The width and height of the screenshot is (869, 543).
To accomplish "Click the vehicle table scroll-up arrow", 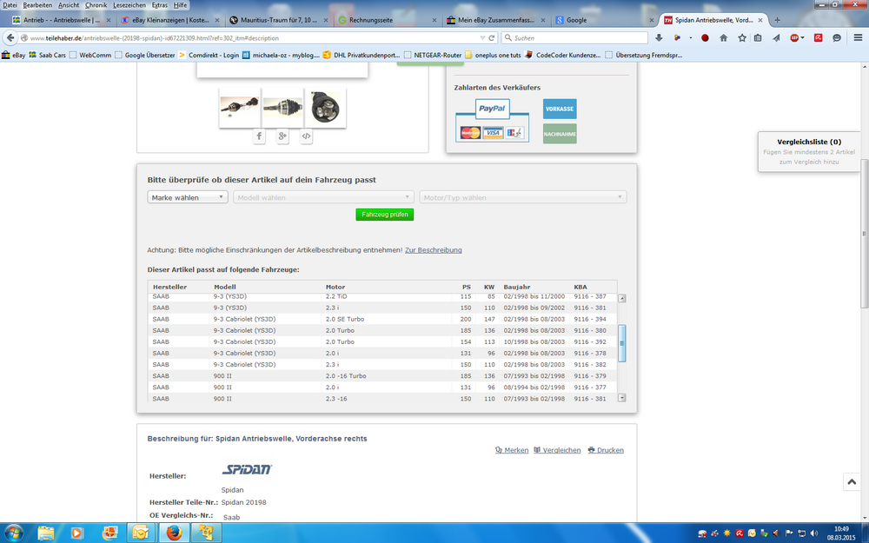I will (x=622, y=298).
